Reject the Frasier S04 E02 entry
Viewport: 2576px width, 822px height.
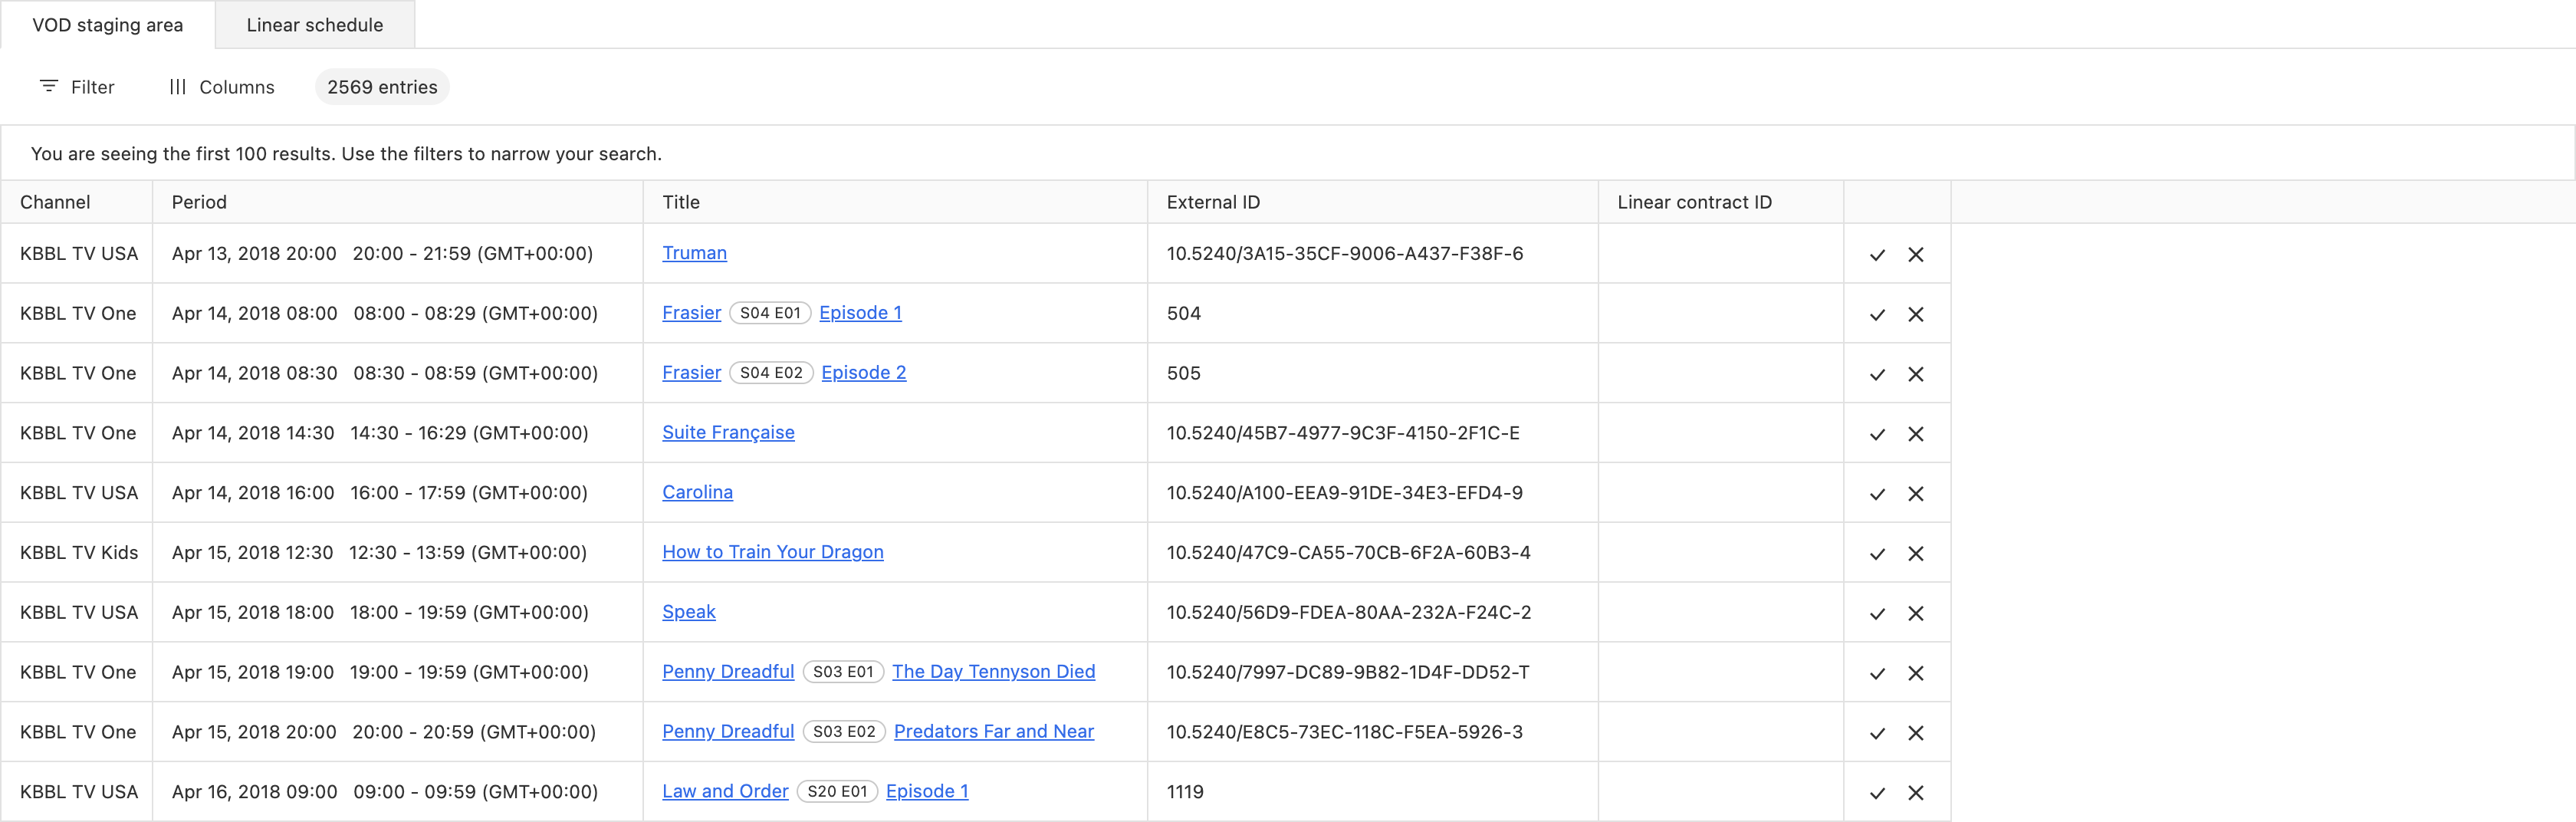point(1915,374)
